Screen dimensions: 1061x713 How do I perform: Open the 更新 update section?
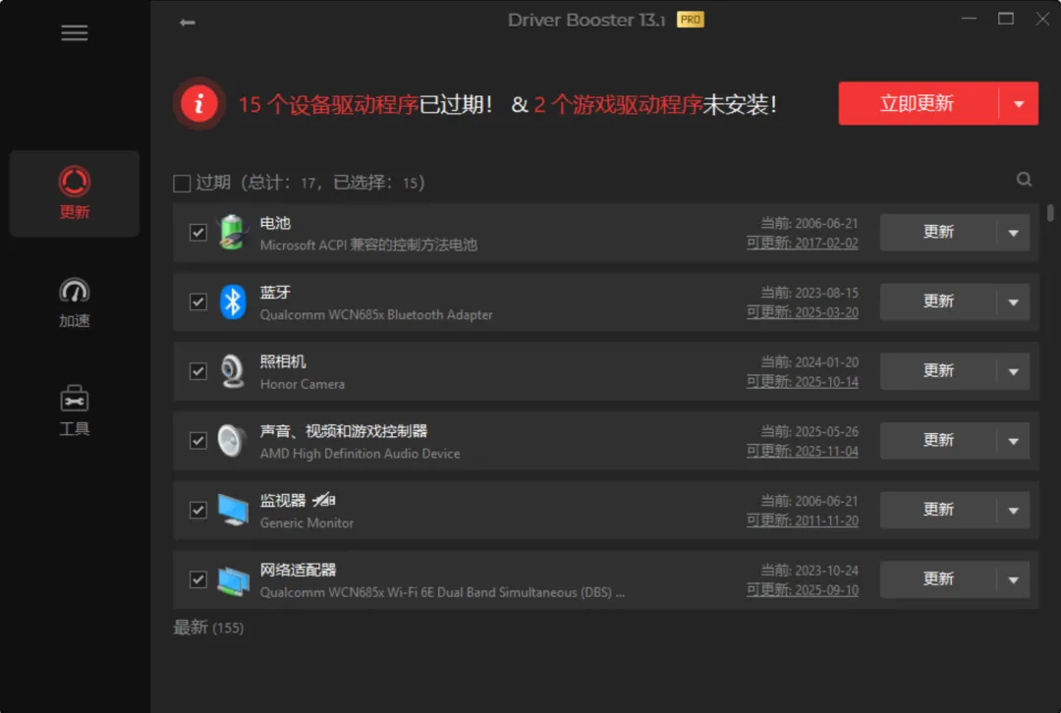(75, 193)
